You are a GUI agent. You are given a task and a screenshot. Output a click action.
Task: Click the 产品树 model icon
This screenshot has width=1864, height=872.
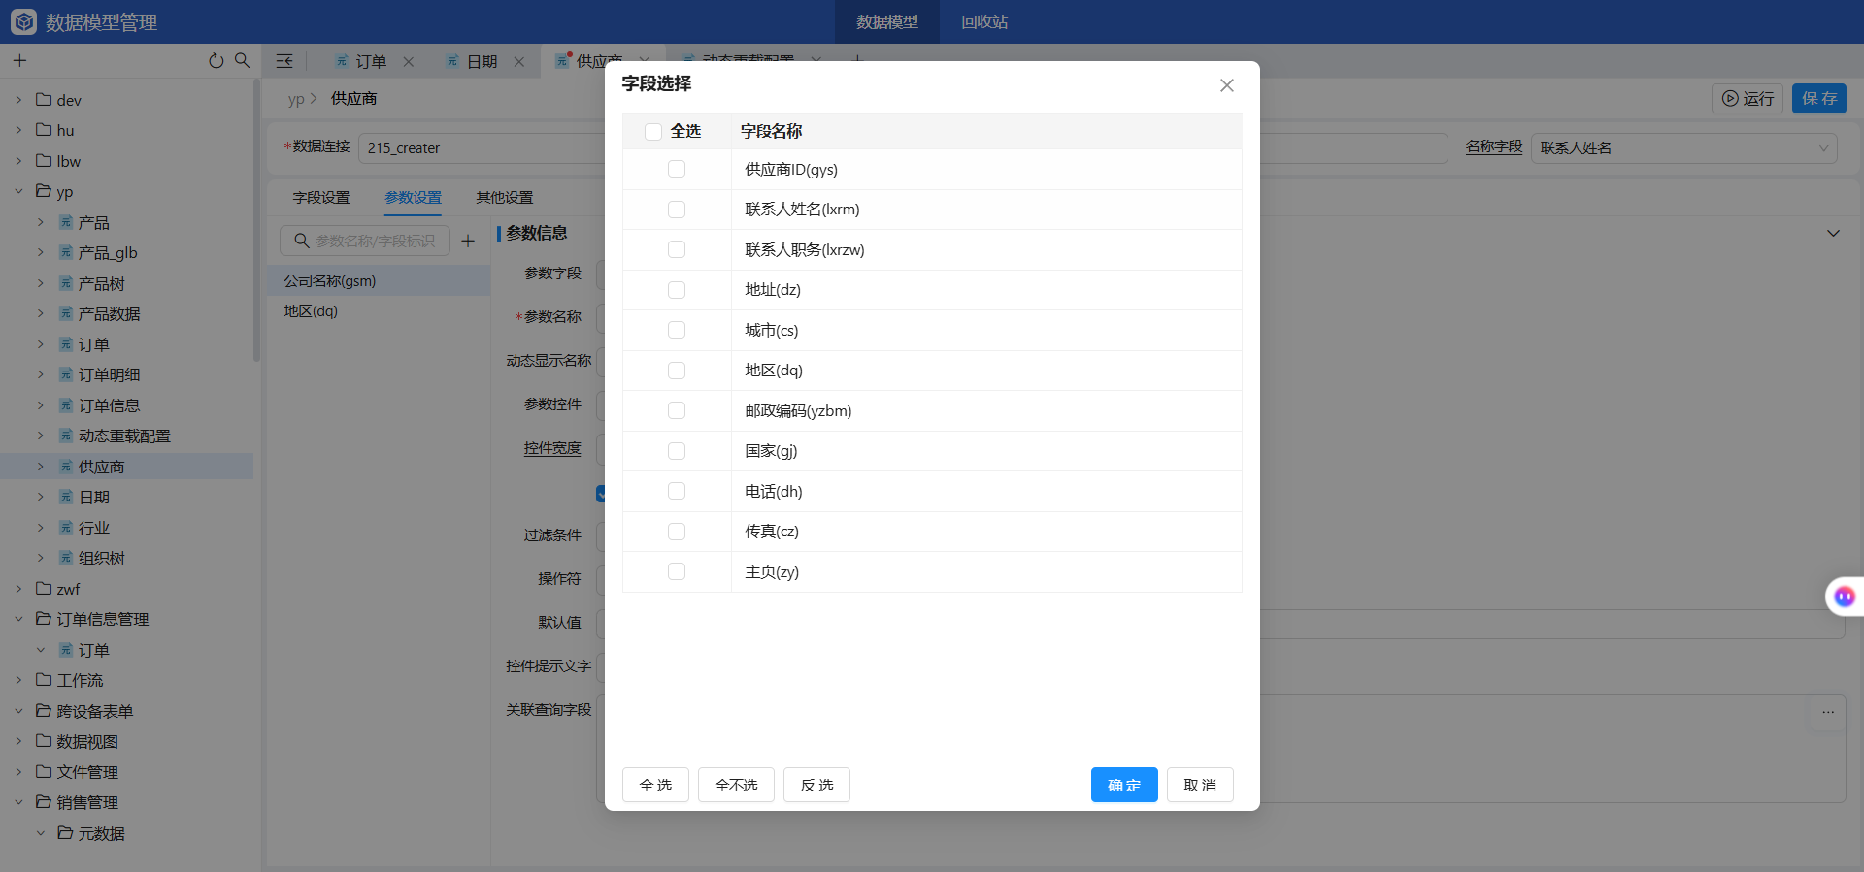[66, 283]
